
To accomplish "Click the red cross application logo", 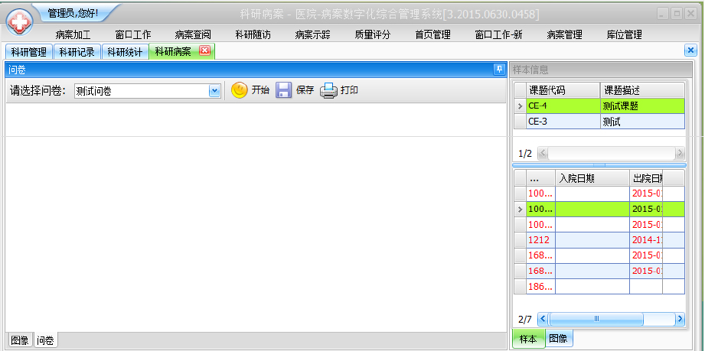I will click(x=20, y=22).
